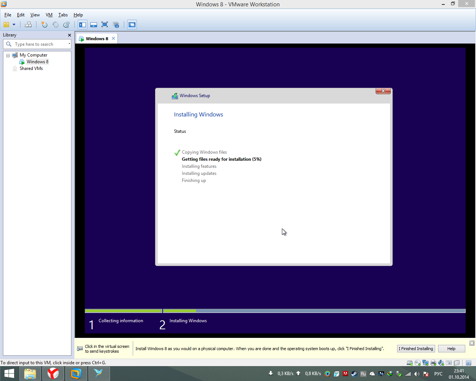Click the hard disk device status icon
This screenshot has width=476, height=381.
(410, 363)
